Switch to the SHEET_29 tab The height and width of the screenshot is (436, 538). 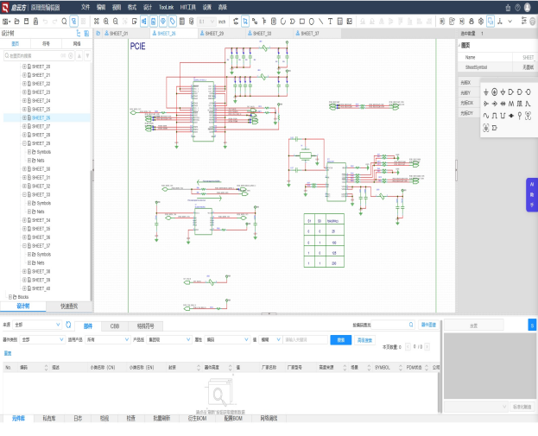(x=214, y=33)
